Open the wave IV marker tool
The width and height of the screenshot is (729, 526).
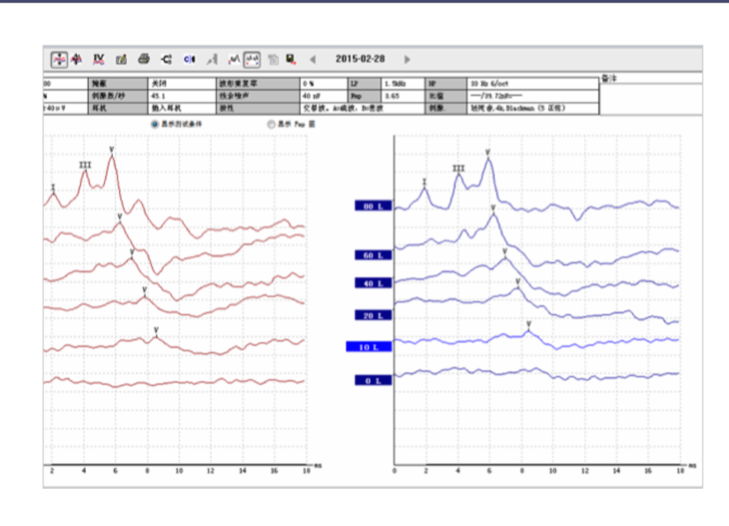click(x=98, y=59)
